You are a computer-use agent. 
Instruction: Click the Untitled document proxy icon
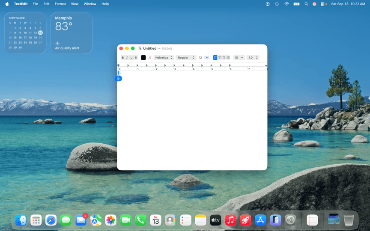coord(140,48)
